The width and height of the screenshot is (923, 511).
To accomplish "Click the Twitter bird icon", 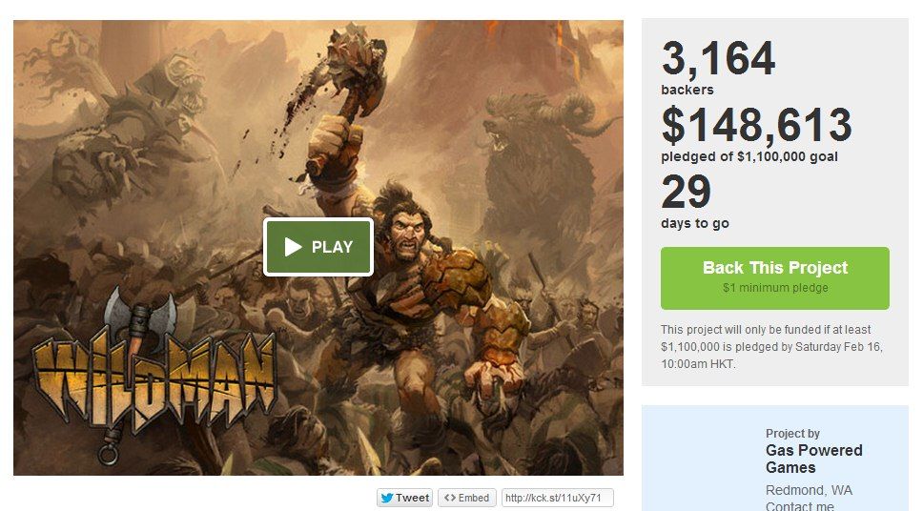I will point(387,498).
